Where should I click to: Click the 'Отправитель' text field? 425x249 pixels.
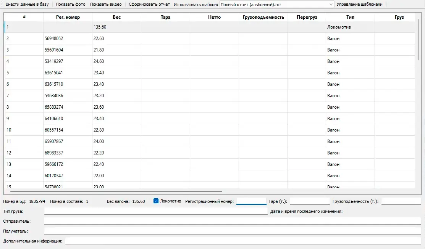click(x=232, y=221)
